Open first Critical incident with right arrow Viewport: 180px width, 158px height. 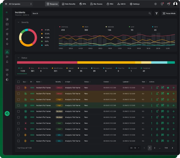tap(173, 88)
